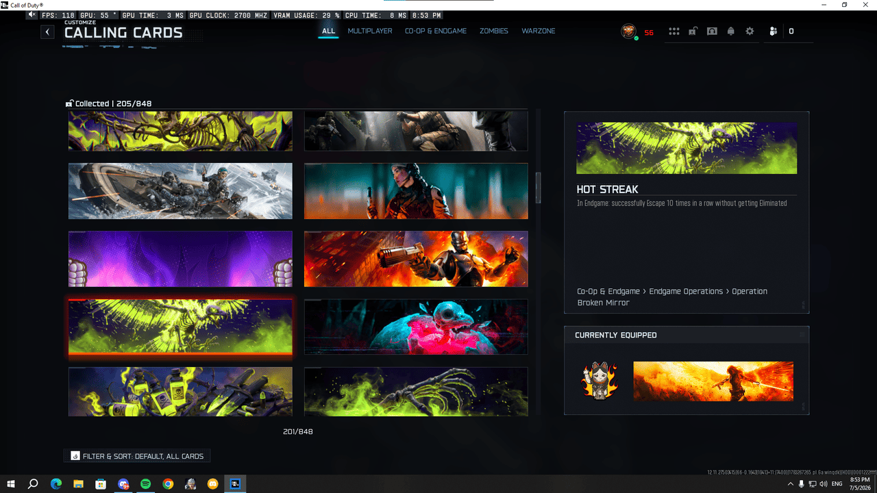Select the ALL tab
877x493 pixels.
click(329, 31)
